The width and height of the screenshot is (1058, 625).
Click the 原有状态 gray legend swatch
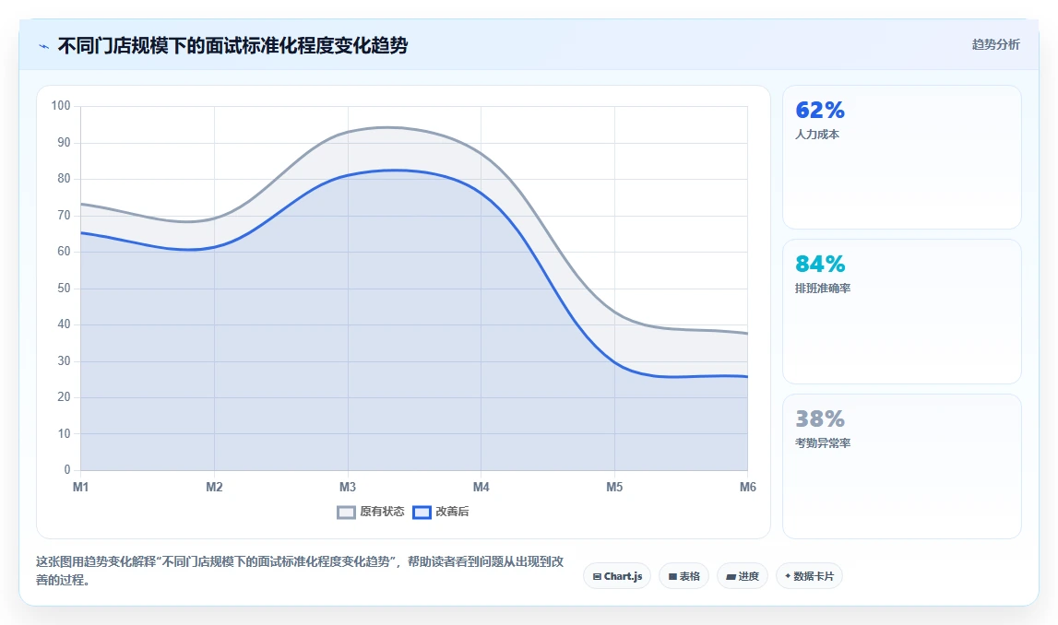click(x=346, y=513)
